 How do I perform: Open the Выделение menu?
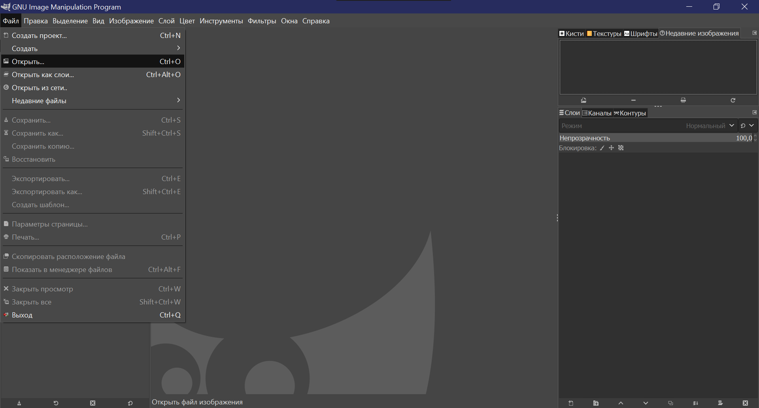coord(70,21)
